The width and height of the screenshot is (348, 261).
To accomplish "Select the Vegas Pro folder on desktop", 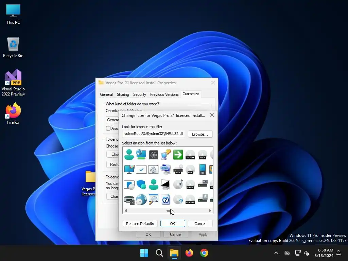I will point(89,183).
